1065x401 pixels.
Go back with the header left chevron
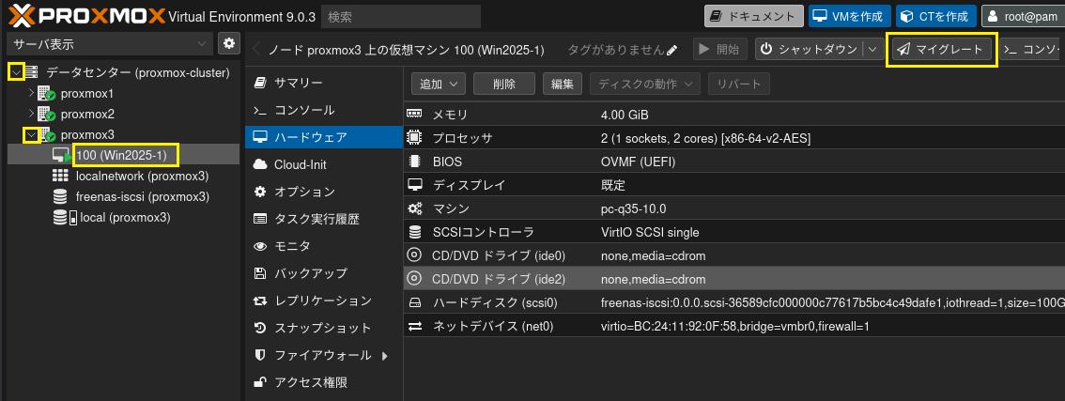pyautogui.click(x=256, y=50)
